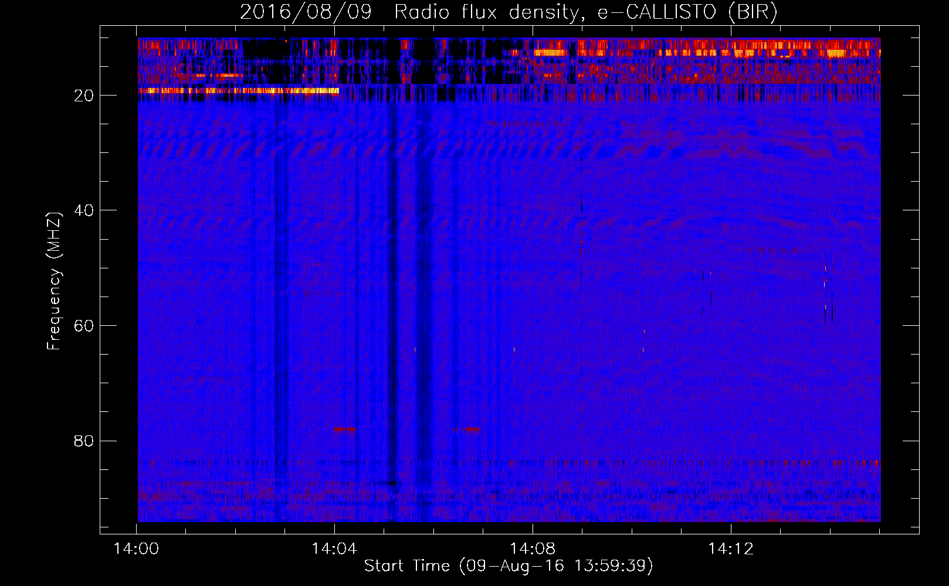The height and width of the screenshot is (586, 949).
Task: Click the "20" frequency tick label
Action: [x=84, y=96]
